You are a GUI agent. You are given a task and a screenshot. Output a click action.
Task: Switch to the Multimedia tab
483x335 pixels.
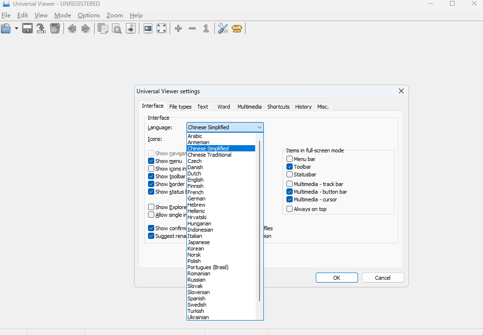click(249, 107)
